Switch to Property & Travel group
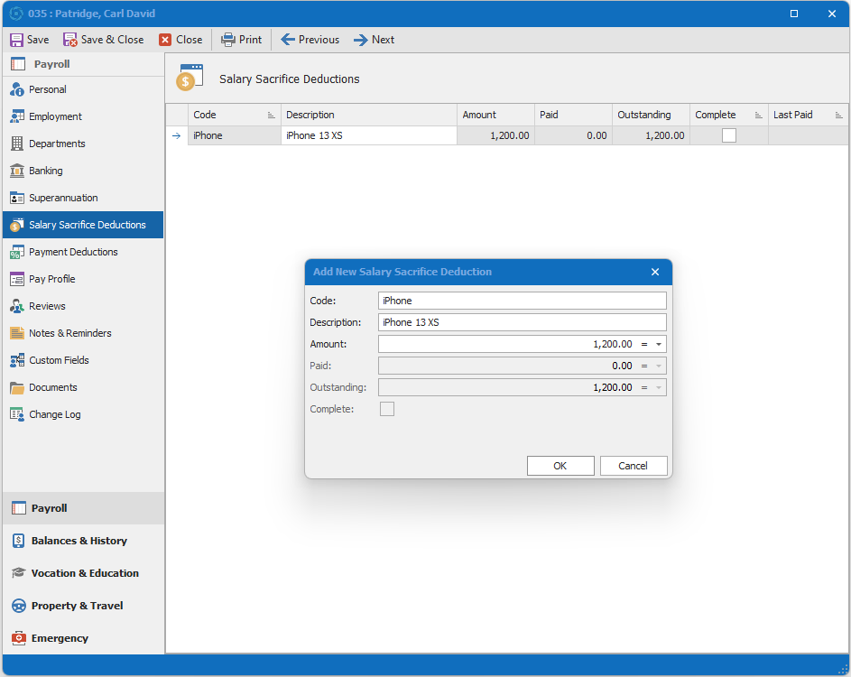 point(77,606)
